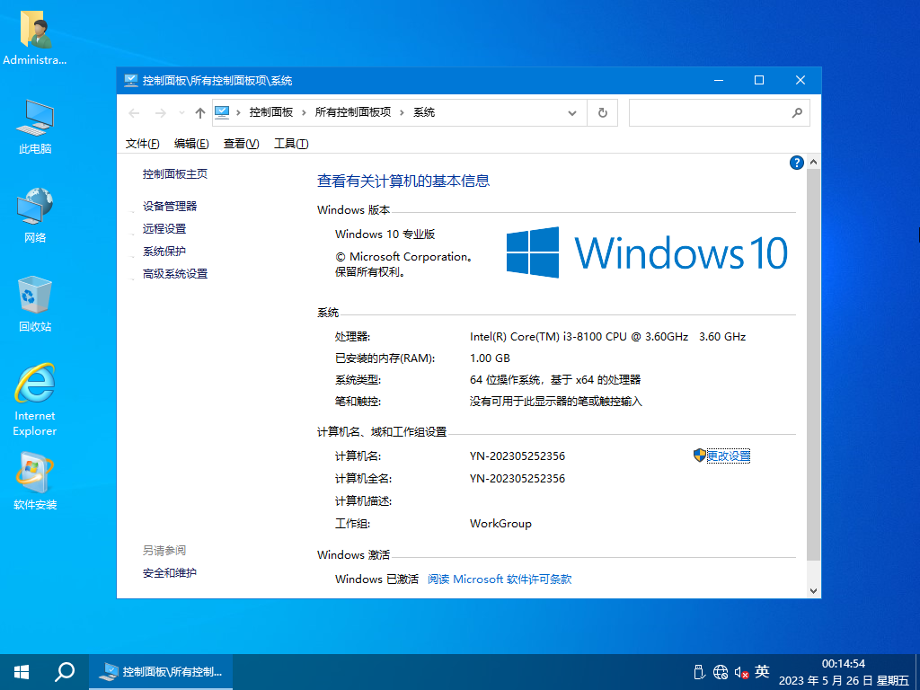Click the muted volume icon in tray

[x=741, y=672]
